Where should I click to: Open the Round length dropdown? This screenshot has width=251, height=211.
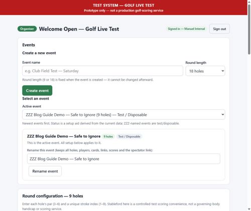click(x=205, y=71)
